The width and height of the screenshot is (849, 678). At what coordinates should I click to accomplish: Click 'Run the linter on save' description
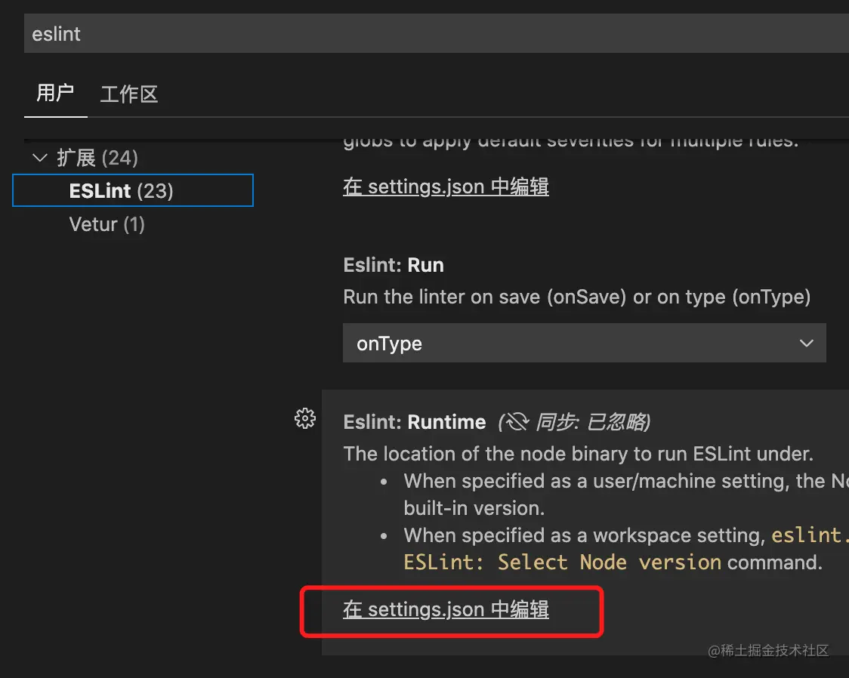point(576,297)
